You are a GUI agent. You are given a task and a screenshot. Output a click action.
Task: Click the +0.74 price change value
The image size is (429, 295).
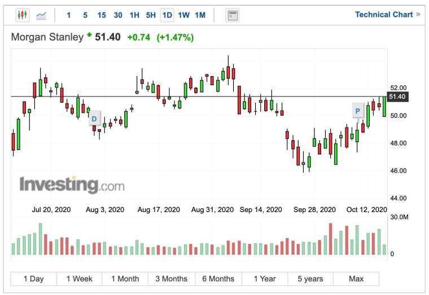139,37
